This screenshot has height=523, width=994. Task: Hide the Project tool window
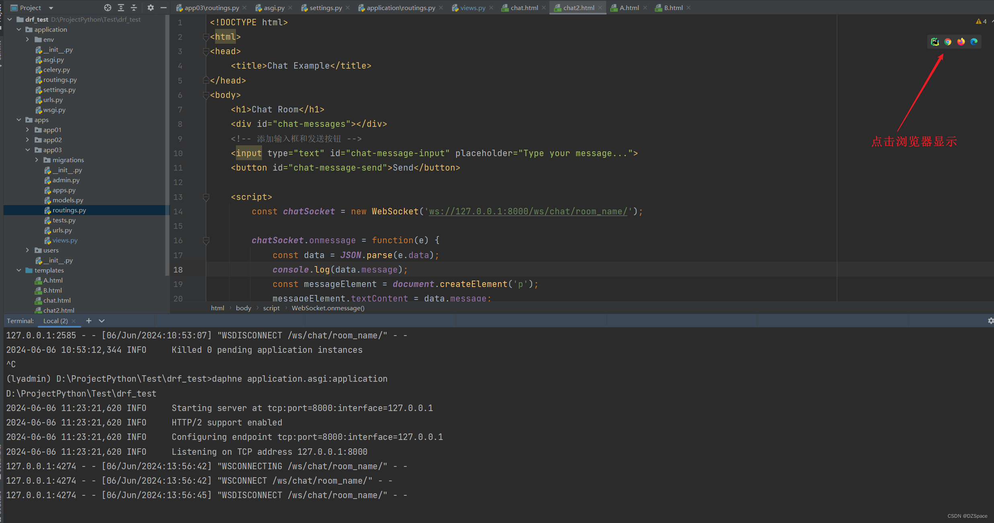163,7
